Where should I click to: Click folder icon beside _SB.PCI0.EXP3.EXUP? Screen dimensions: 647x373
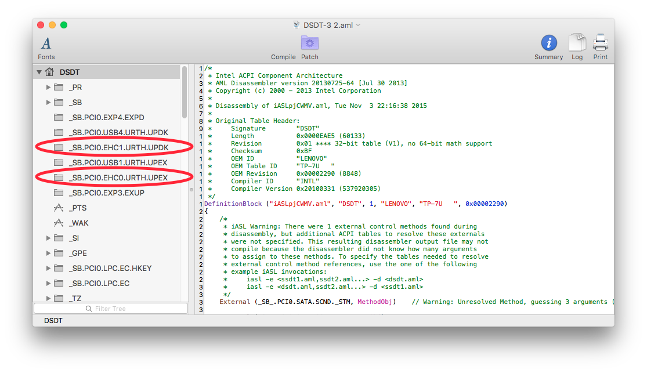[x=59, y=193]
